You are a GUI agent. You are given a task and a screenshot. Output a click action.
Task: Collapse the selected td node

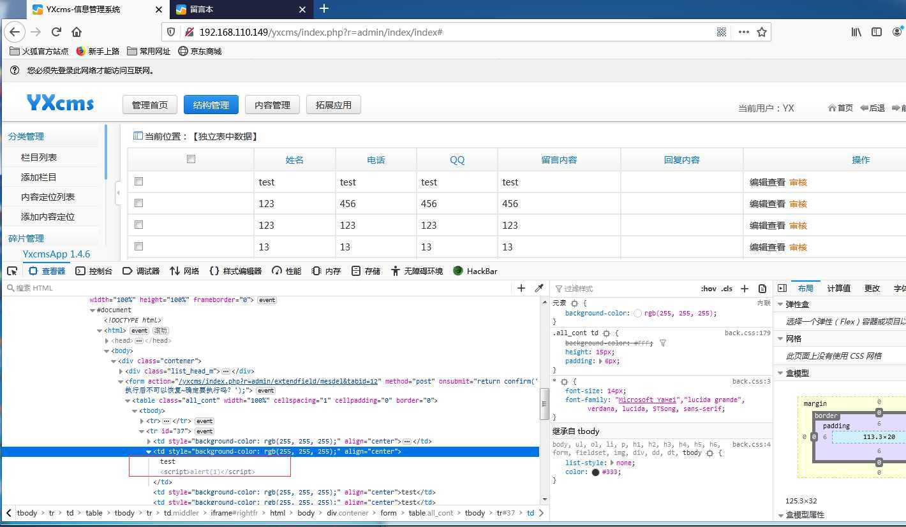tap(149, 452)
